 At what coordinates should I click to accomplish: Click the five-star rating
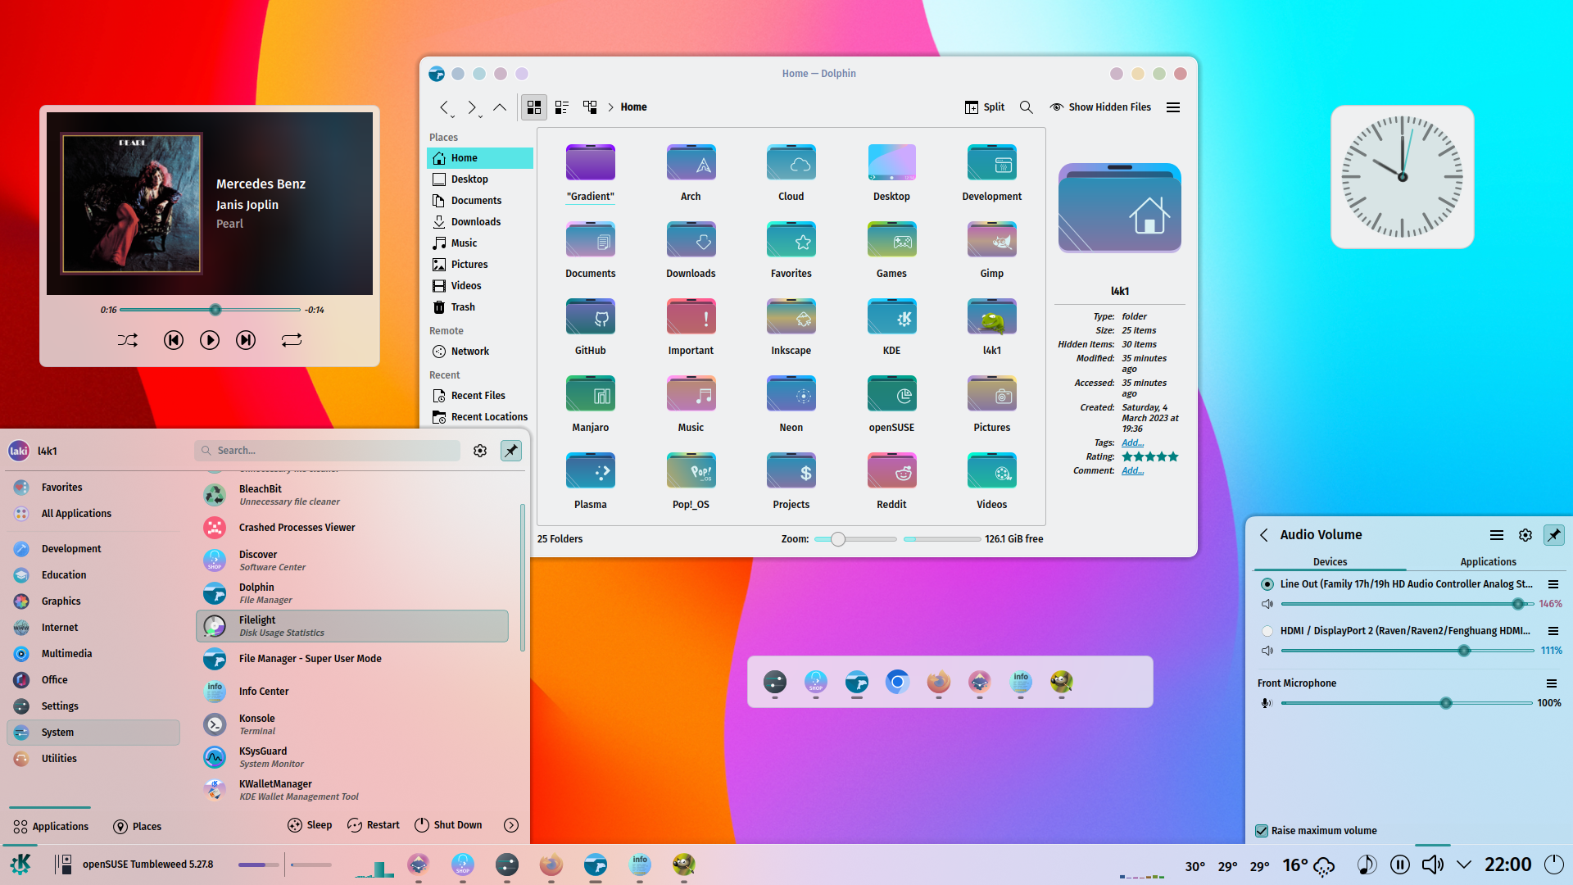(1150, 456)
